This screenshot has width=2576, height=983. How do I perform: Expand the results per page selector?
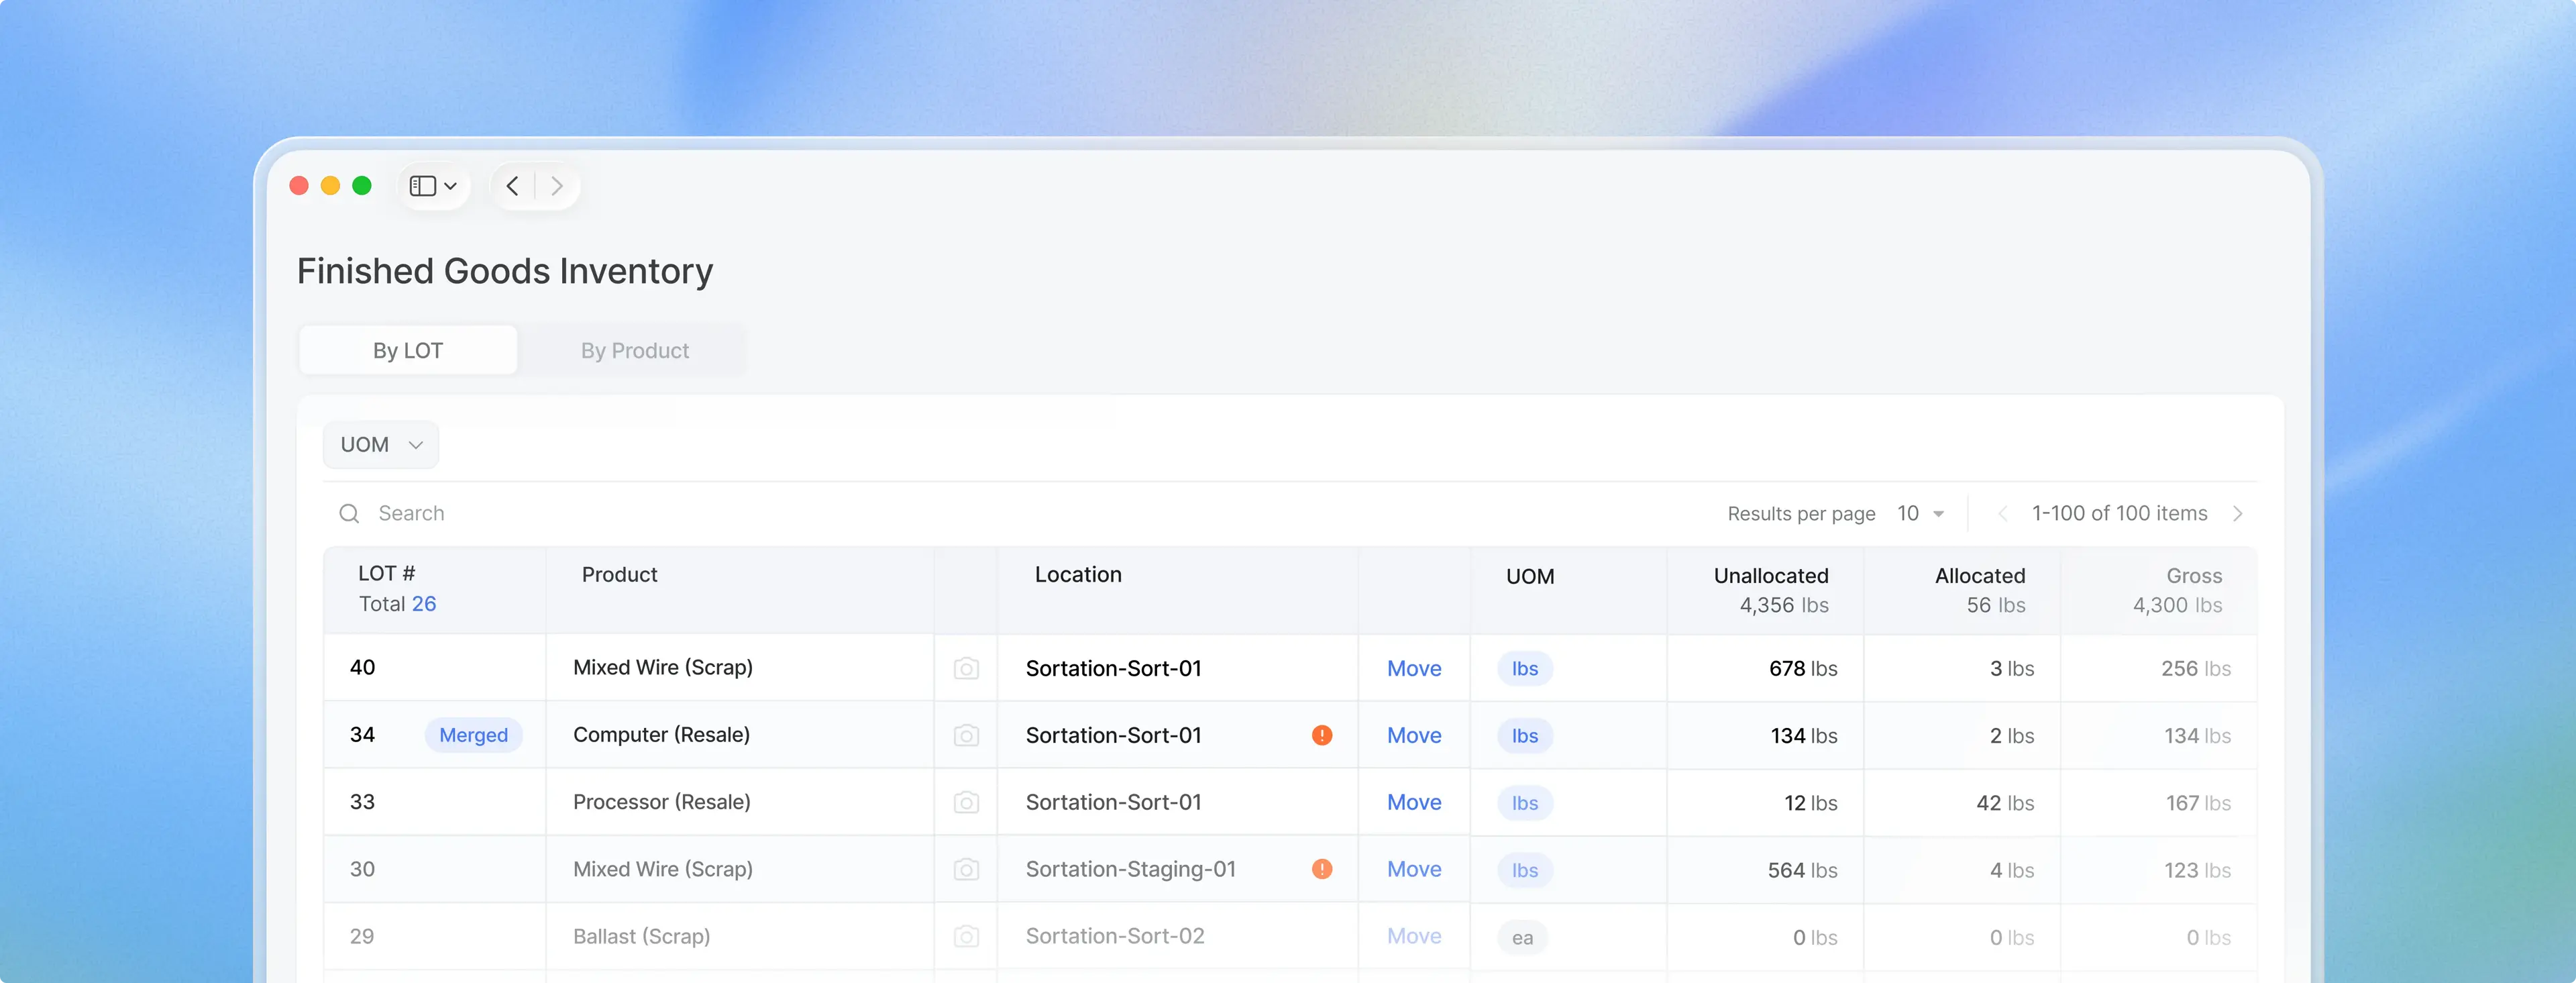[1921, 513]
